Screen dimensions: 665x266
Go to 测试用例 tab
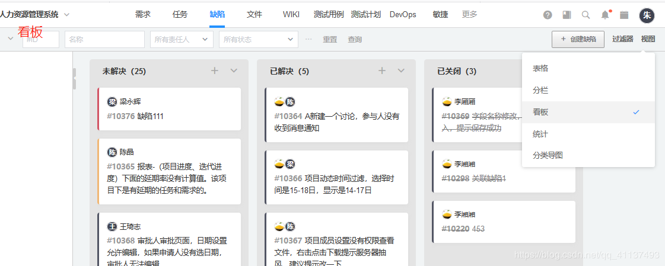pos(329,14)
